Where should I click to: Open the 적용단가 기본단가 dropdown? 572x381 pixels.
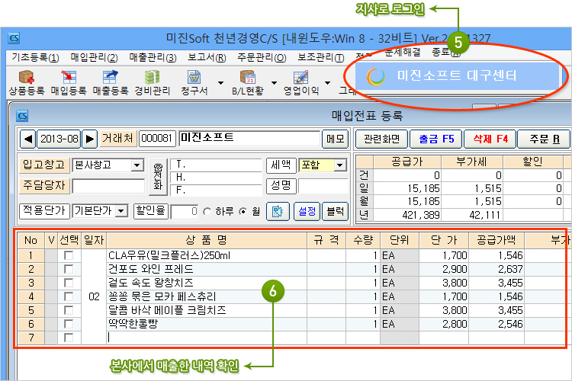pos(121,210)
